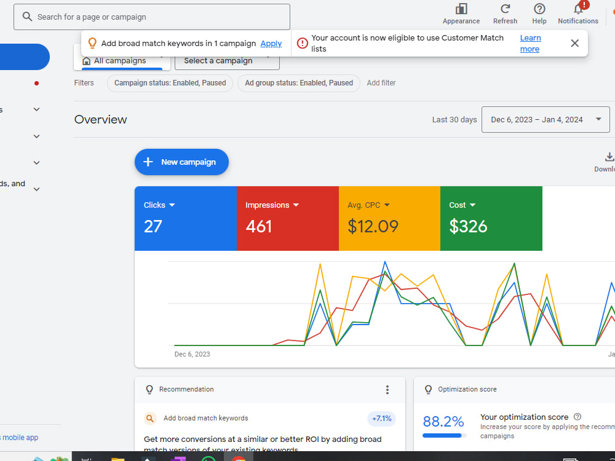Click the 'Add broad match keywords' title
Viewport: 615px width, 461px height.
click(205, 418)
